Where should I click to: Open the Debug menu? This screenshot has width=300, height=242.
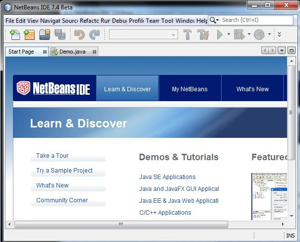coord(120,20)
